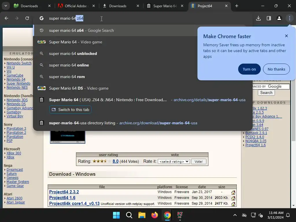Open Firefox from taskbar

pos(155,215)
